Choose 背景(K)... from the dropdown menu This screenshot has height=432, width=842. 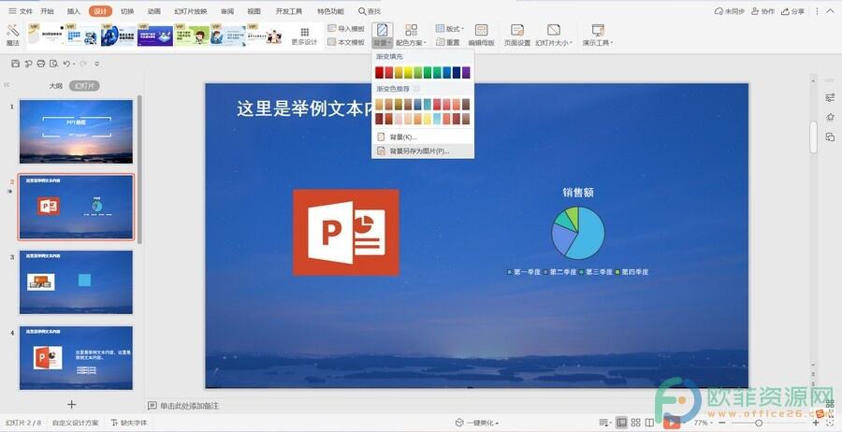(423, 137)
